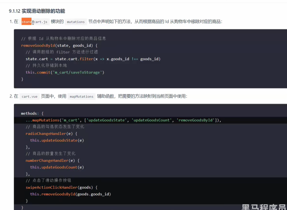Viewport: 287px width, 210px height.
Task: Click the radioChangeHandler(e) line
Action: click(x=52, y=134)
